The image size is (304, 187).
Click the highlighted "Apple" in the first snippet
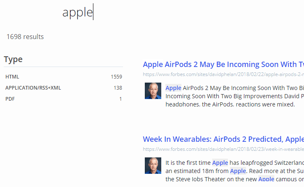tap(173, 88)
